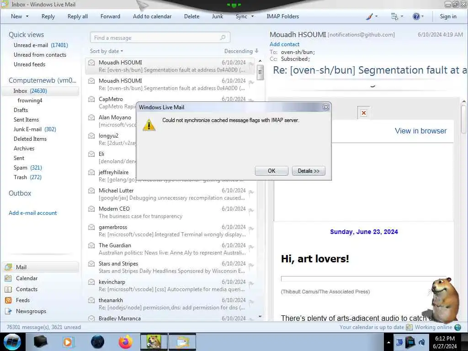Click the broken image placeholder icon

pyautogui.click(x=363, y=113)
